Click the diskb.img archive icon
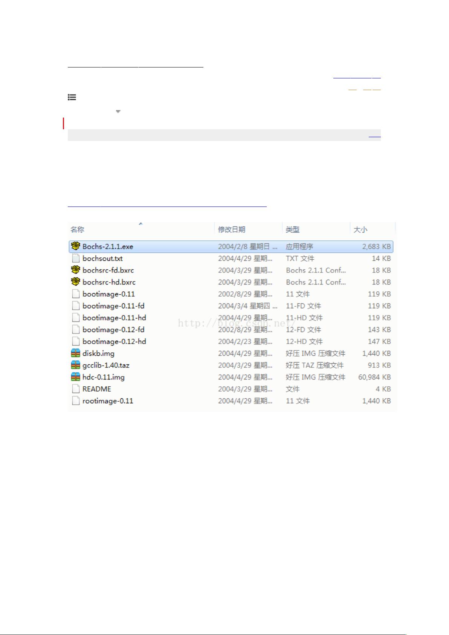This screenshot has height=635, width=449. click(76, 353)
